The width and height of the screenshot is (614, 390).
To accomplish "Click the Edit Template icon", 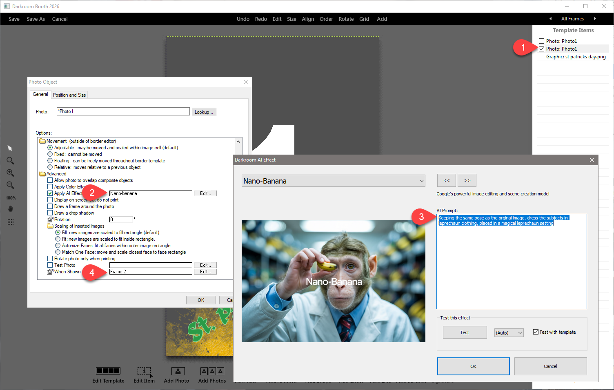I will pyautogui.click(x=108, y=371).
